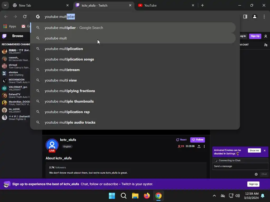The image size is (270, 202).
Task: Choose the 'youtube multi view' suggestion
Action: (x=133, y=80)
